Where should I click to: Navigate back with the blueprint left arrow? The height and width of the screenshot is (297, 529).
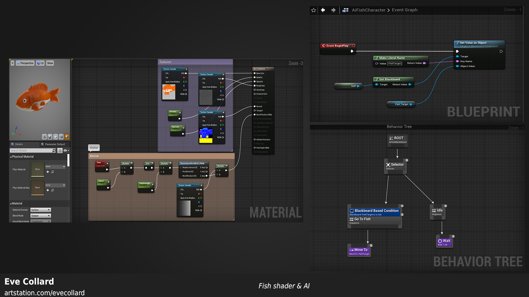click(323, 10)
